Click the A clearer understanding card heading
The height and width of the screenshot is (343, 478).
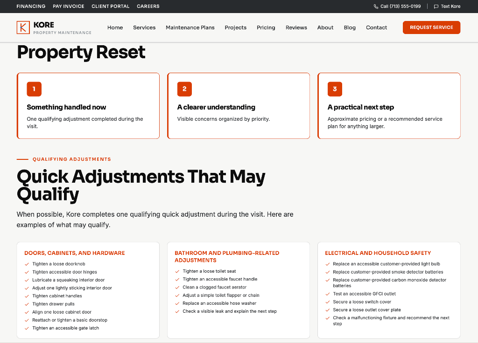216,107
